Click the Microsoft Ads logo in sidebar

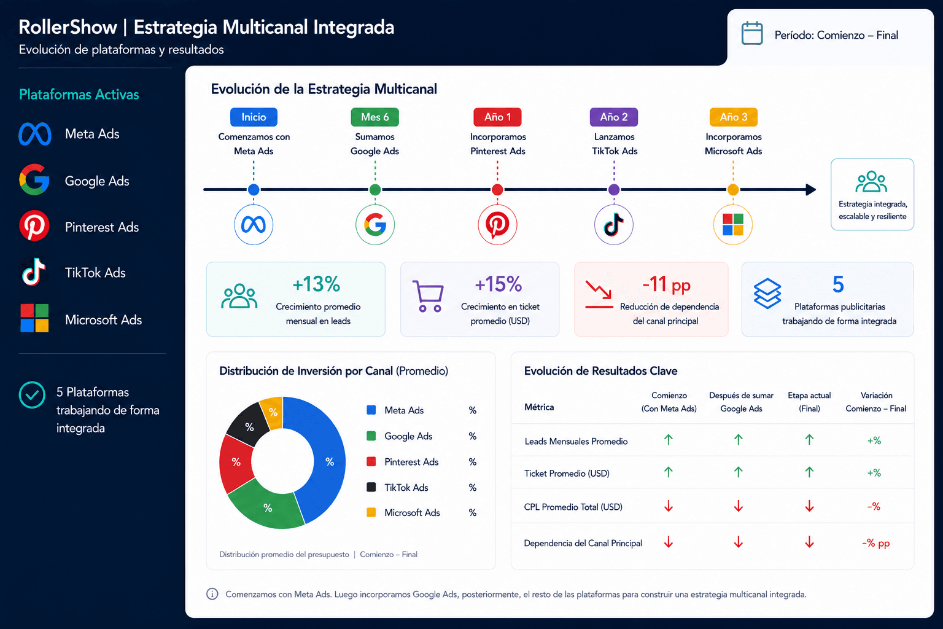(x=34, y=318)
